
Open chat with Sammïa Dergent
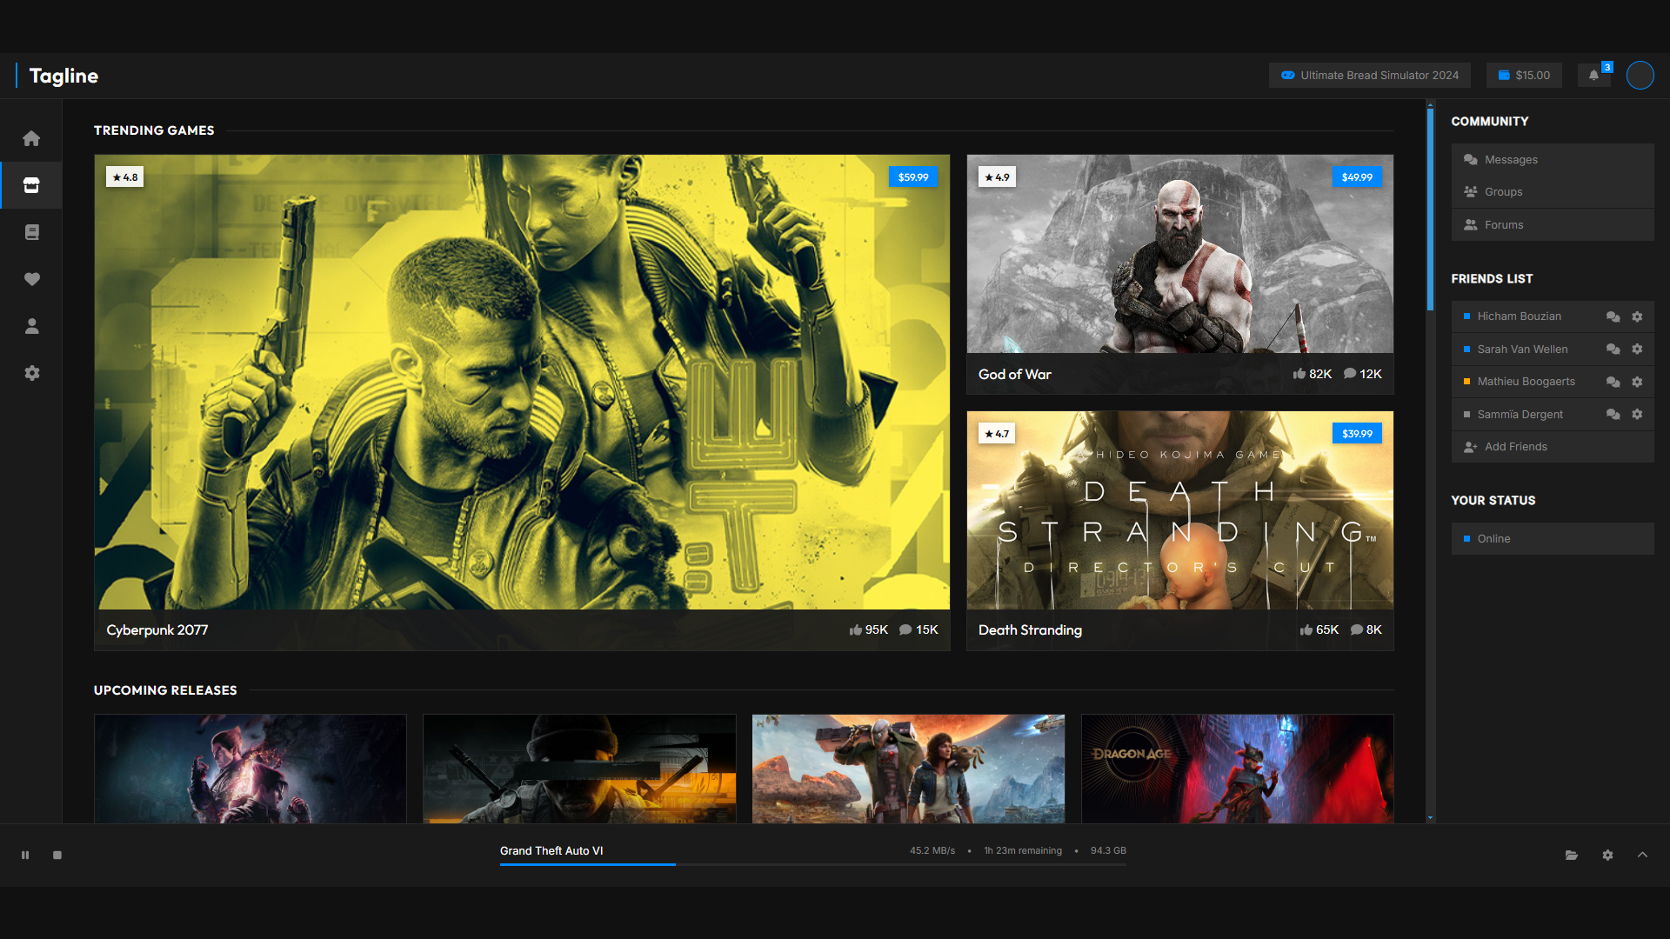click(1613, 414)
